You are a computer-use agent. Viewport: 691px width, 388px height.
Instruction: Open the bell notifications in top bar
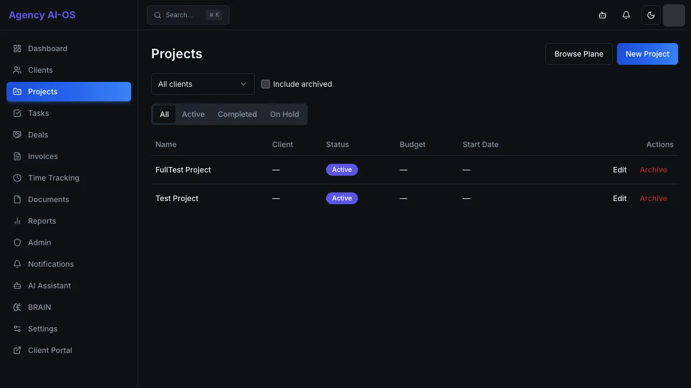click(626, 15)
